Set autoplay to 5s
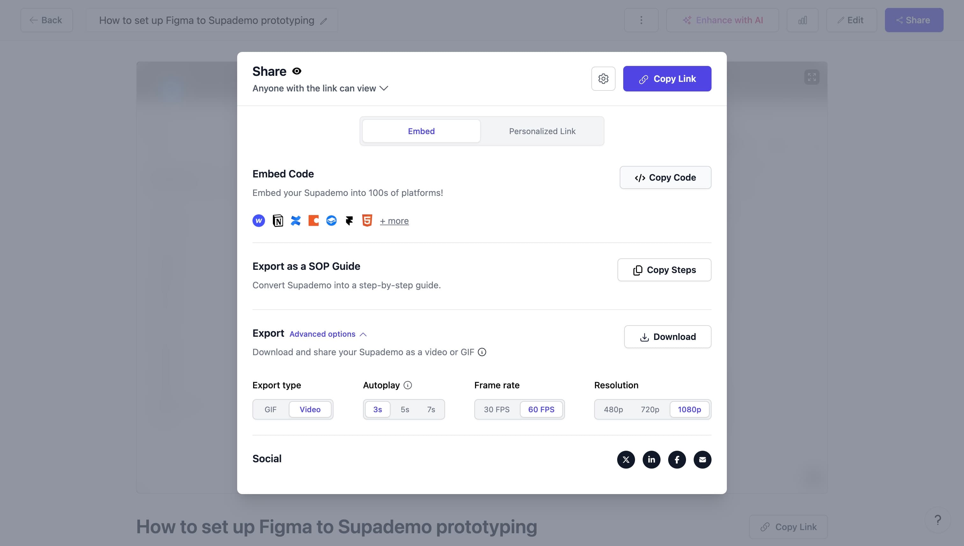964x546 pixels. tap(405, 410)
